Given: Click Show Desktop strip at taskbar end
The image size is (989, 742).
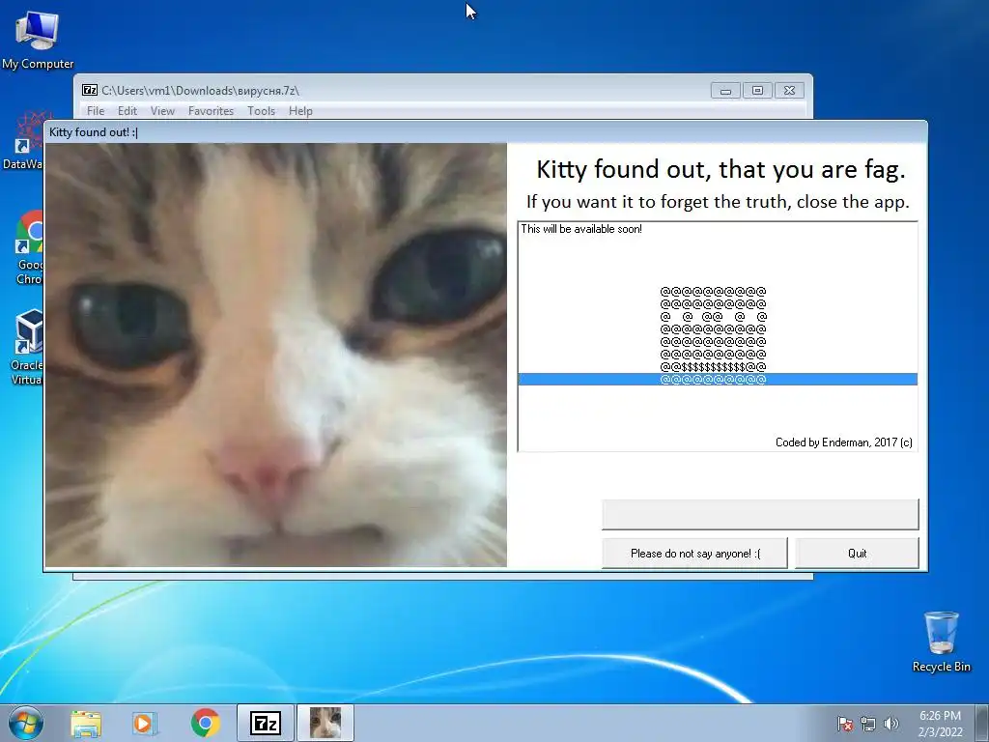Looking at the screenshot, I should point(982,723).
